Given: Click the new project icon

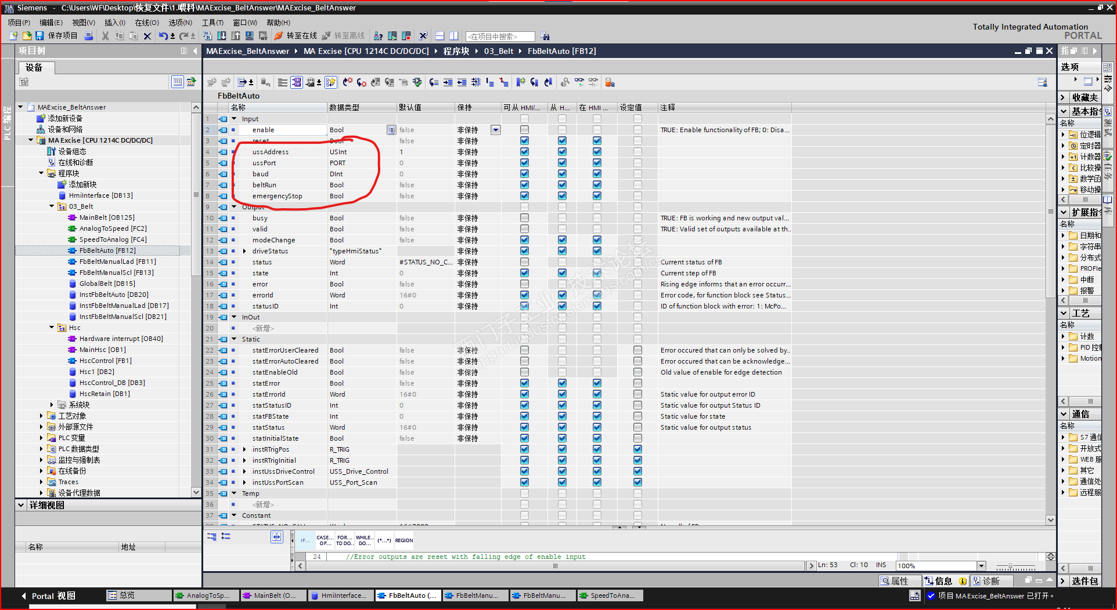Looking at the screenshot, I should click(13, 36).
